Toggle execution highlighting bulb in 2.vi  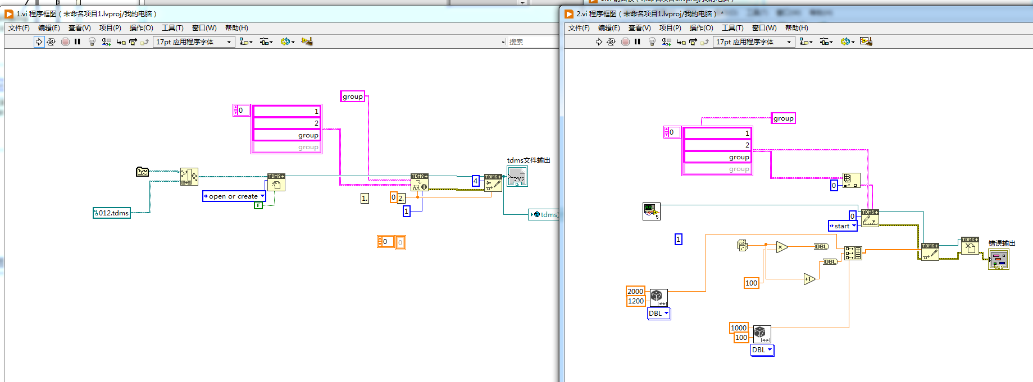click(x=652, y=42)
